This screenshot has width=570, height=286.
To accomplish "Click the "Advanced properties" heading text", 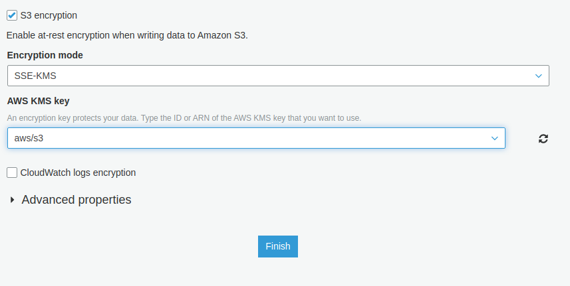I will tap(76, 200).
